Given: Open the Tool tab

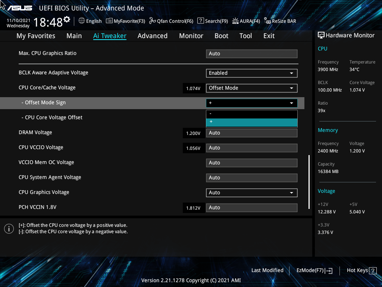Looking at the screenshot, I should [x=245, y=36].
